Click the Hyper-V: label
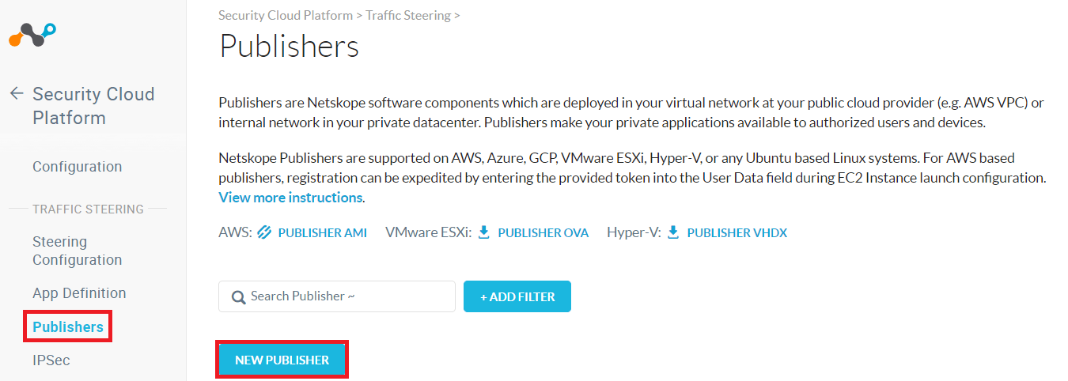 (634, 232)
